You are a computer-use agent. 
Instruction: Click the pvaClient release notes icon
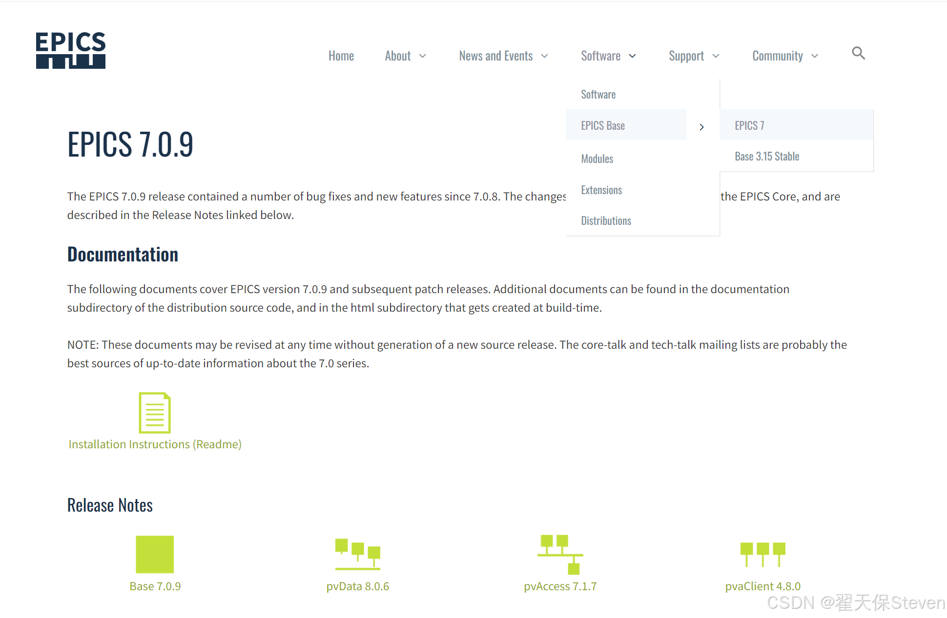pyautogui.click(x=762, y=554)
